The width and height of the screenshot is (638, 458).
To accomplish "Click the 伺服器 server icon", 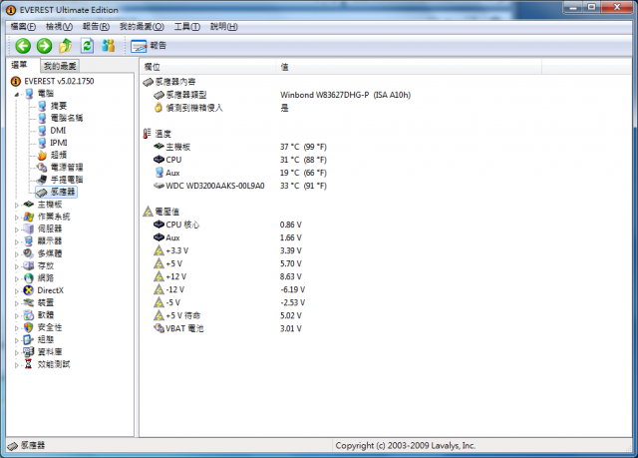I will point(29,229).
